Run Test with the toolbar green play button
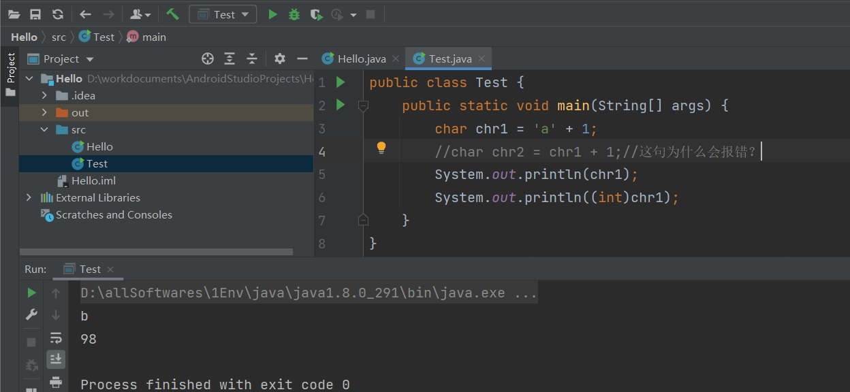The image size is (850, 392). [x=272, y=14]
